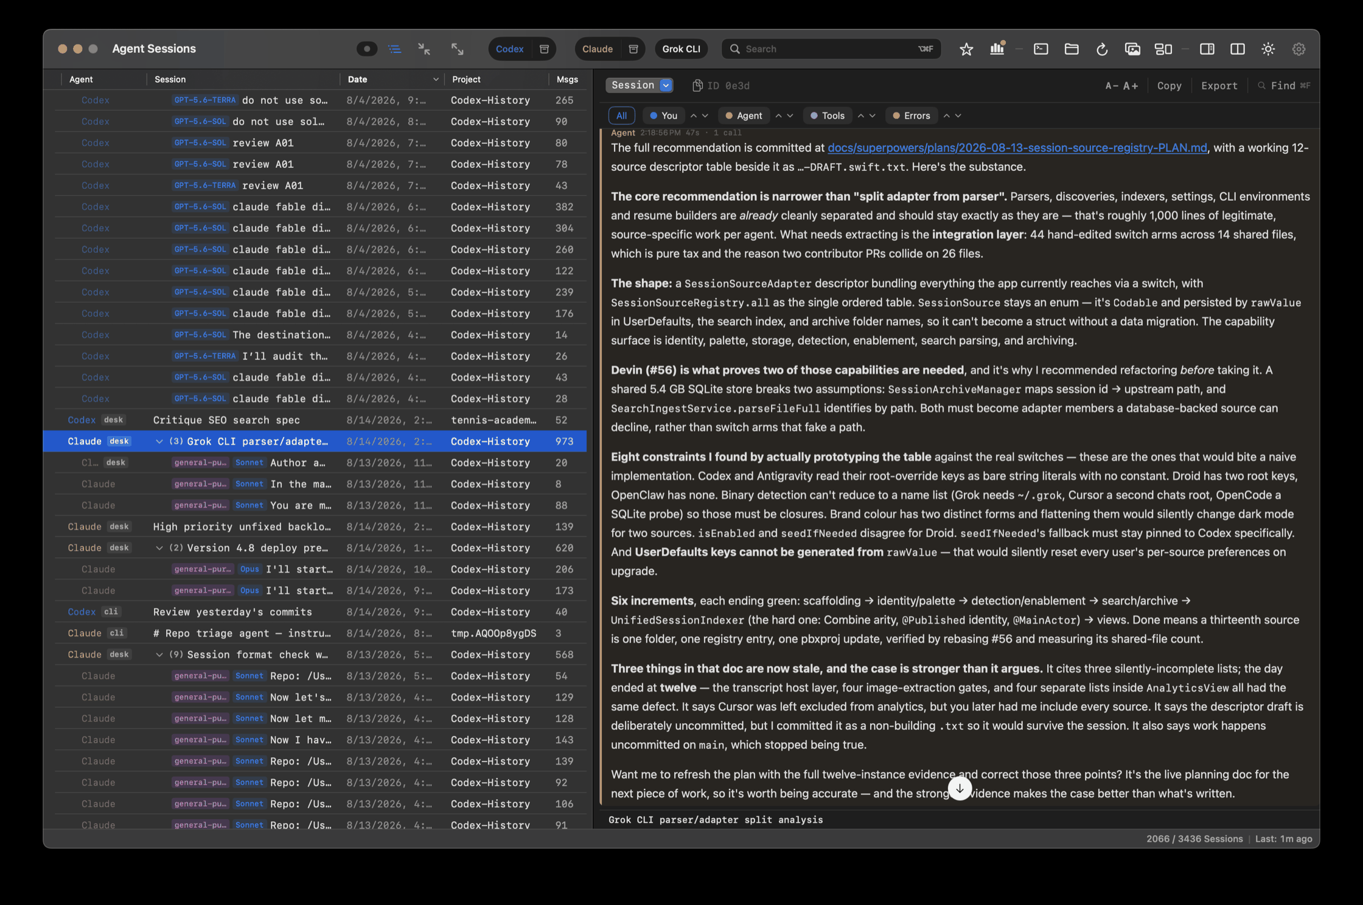Collapse the Session format check group

point(159,654)
